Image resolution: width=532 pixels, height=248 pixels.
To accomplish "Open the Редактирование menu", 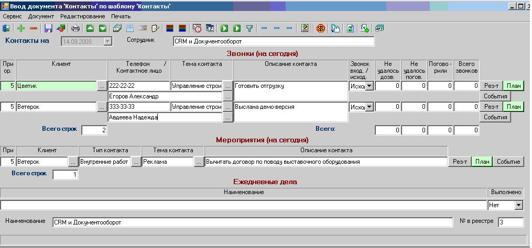I will coord(83,16).
